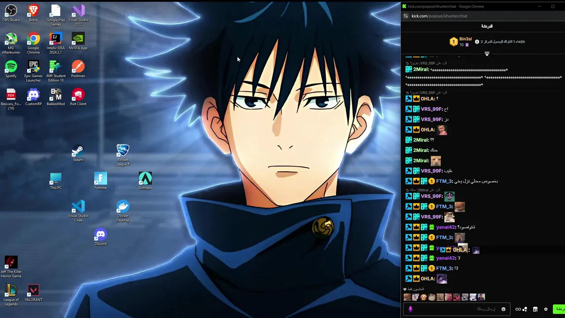The image size is (565, 318).
Task: Click the infinity icon below the chat
Action: coord(518,309)
